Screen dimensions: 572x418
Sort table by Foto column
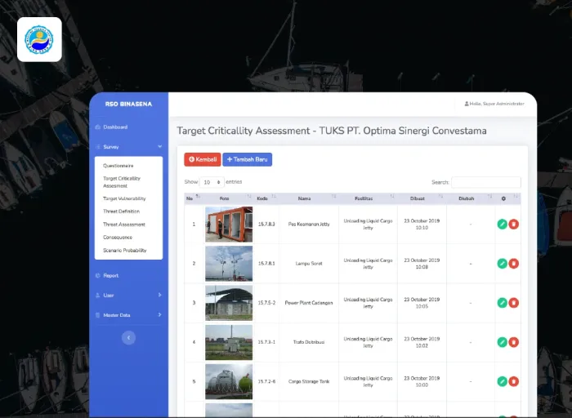click(229, 198)
